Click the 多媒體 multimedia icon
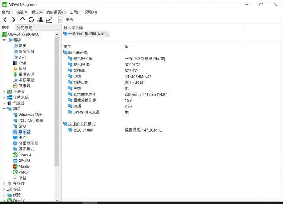The height and width of the screenshot is (204, 283). 9,184
